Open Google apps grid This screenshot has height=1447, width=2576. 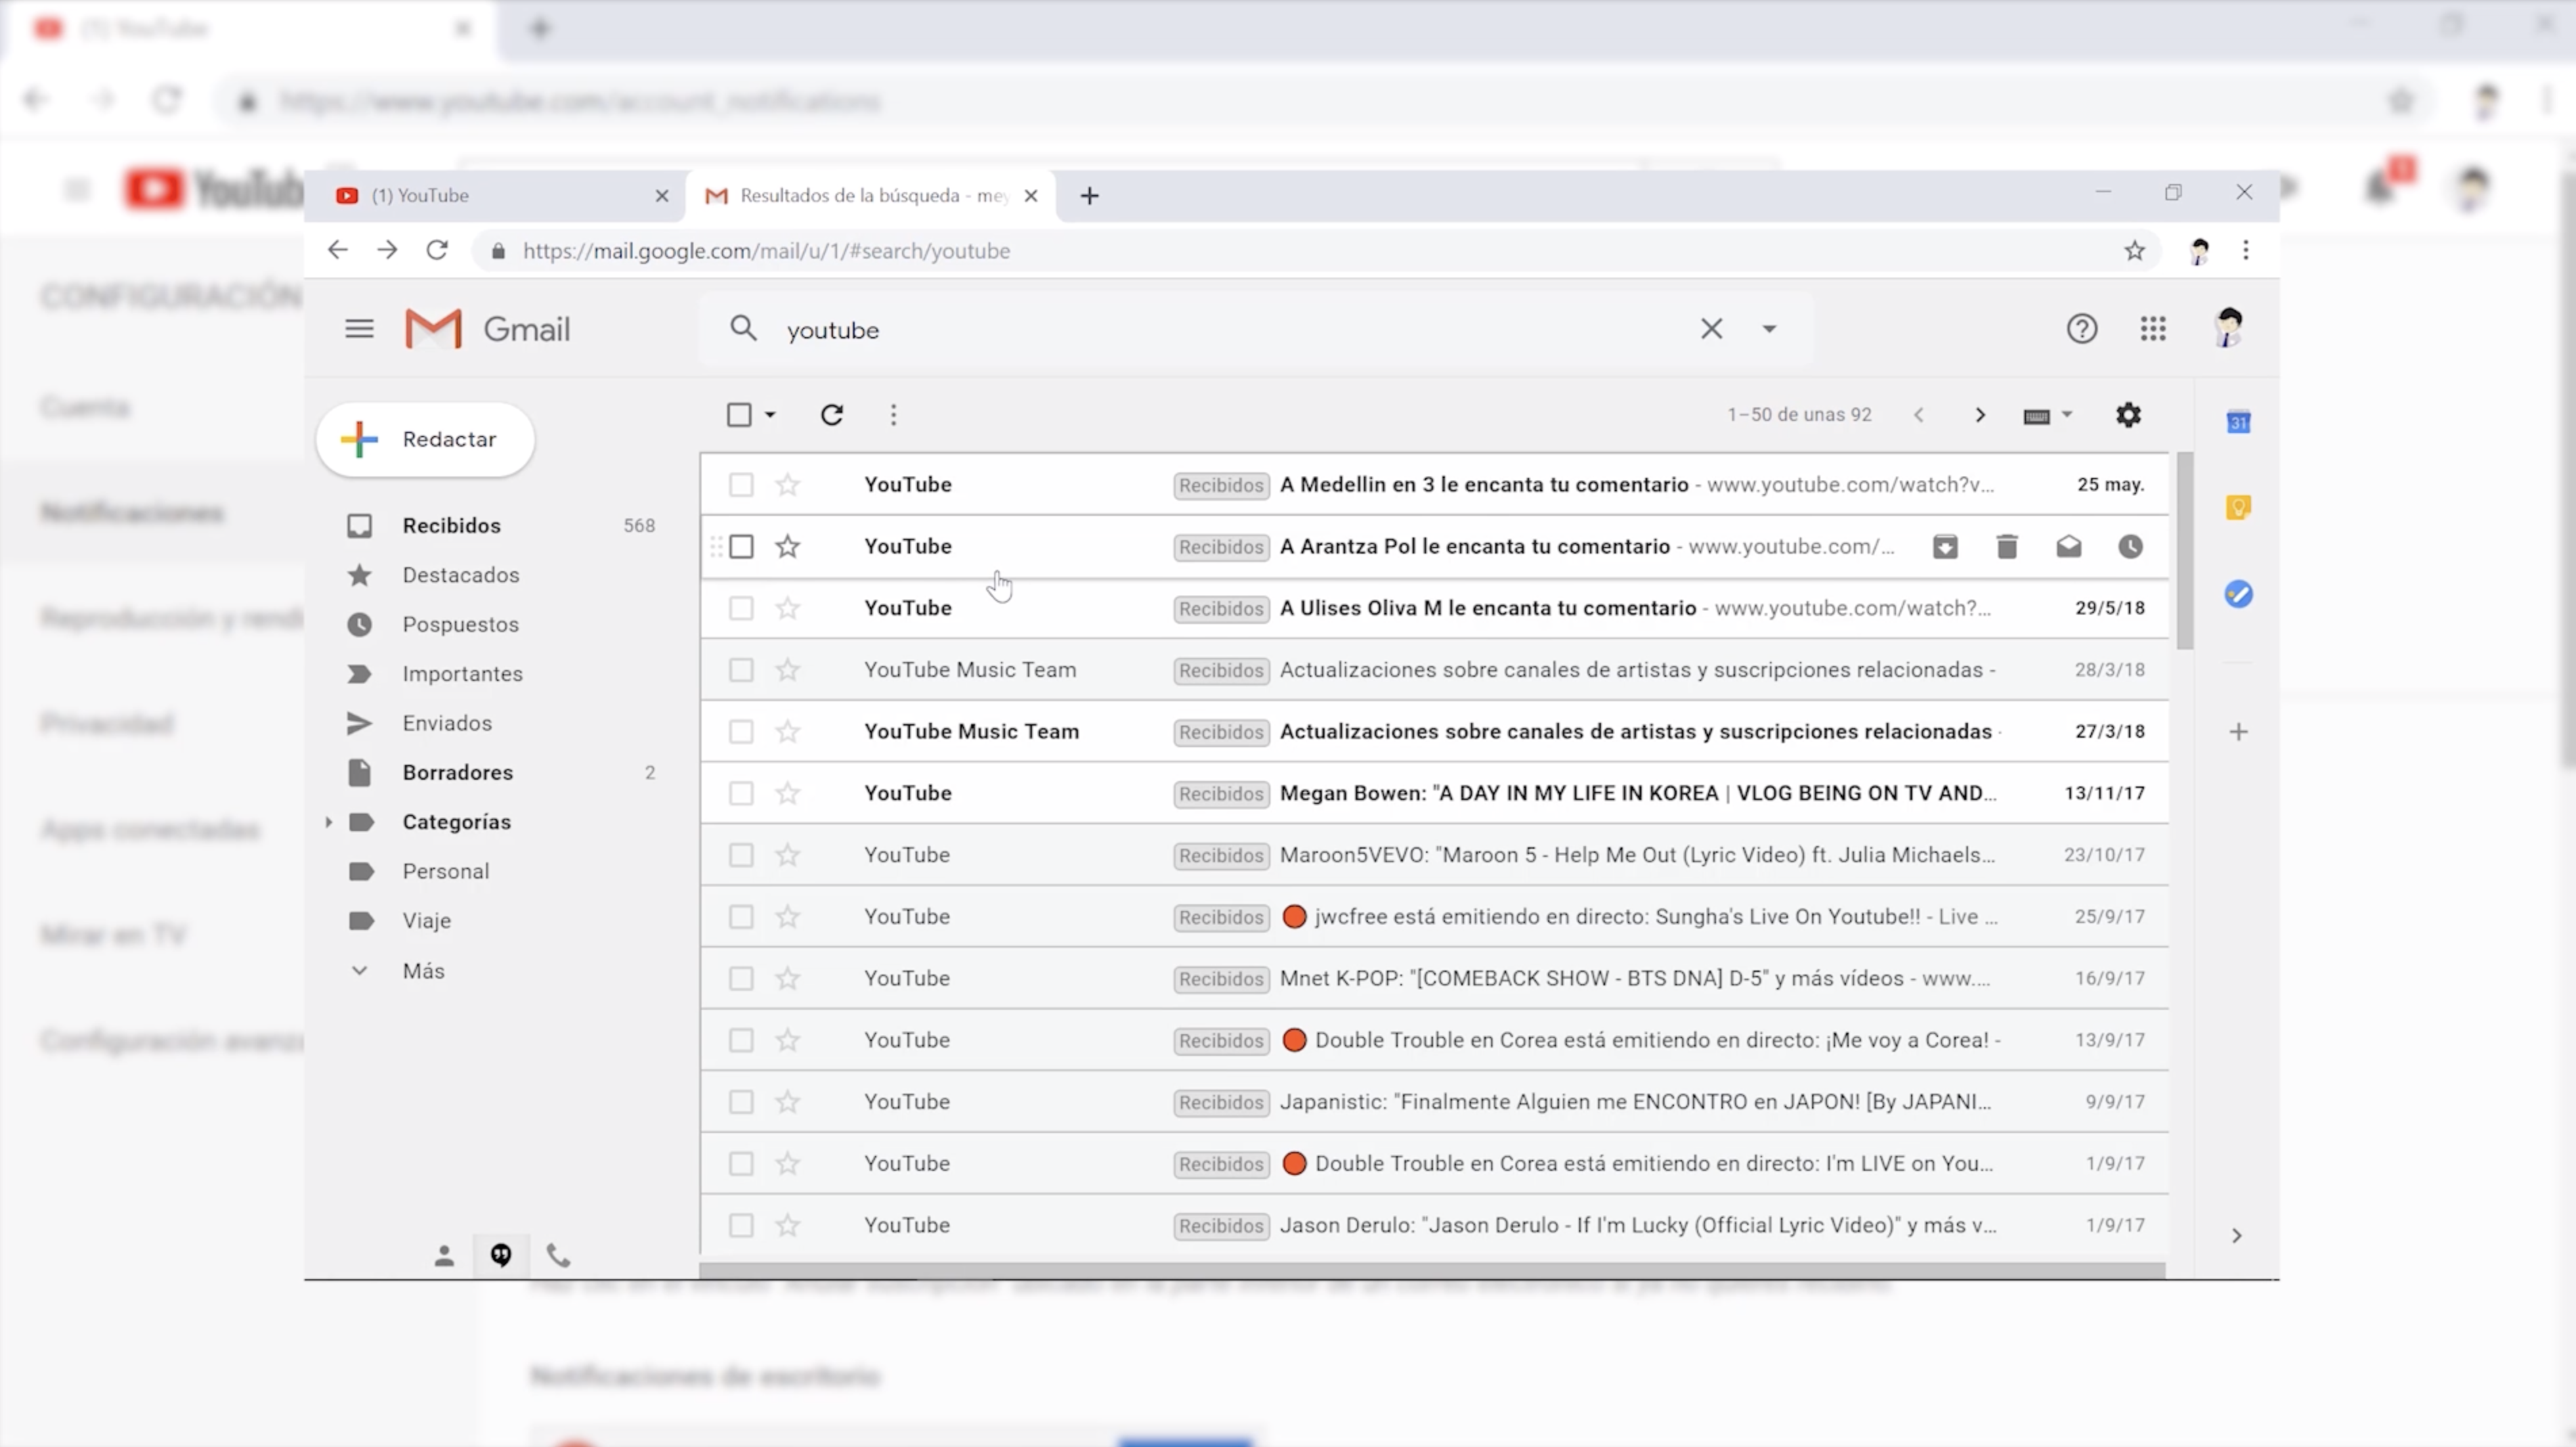coord(2153,329)
